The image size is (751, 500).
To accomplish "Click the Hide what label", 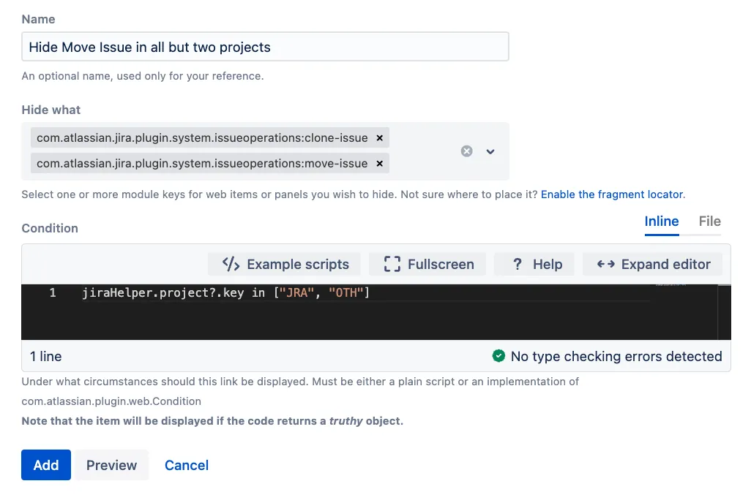I will click(51, 110).
